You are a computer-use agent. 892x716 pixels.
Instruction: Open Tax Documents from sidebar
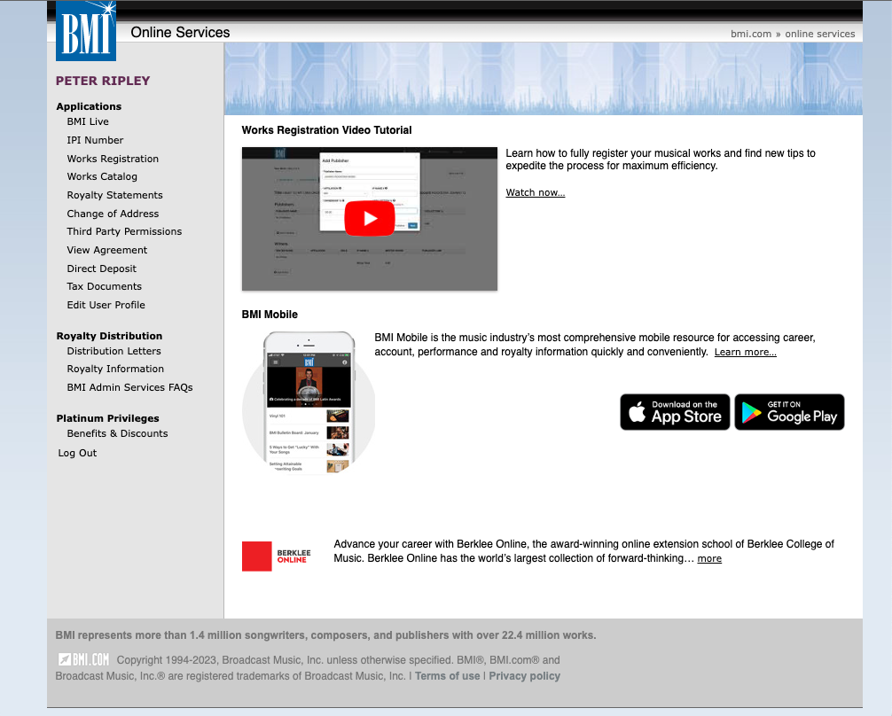[x=104, y=286]
